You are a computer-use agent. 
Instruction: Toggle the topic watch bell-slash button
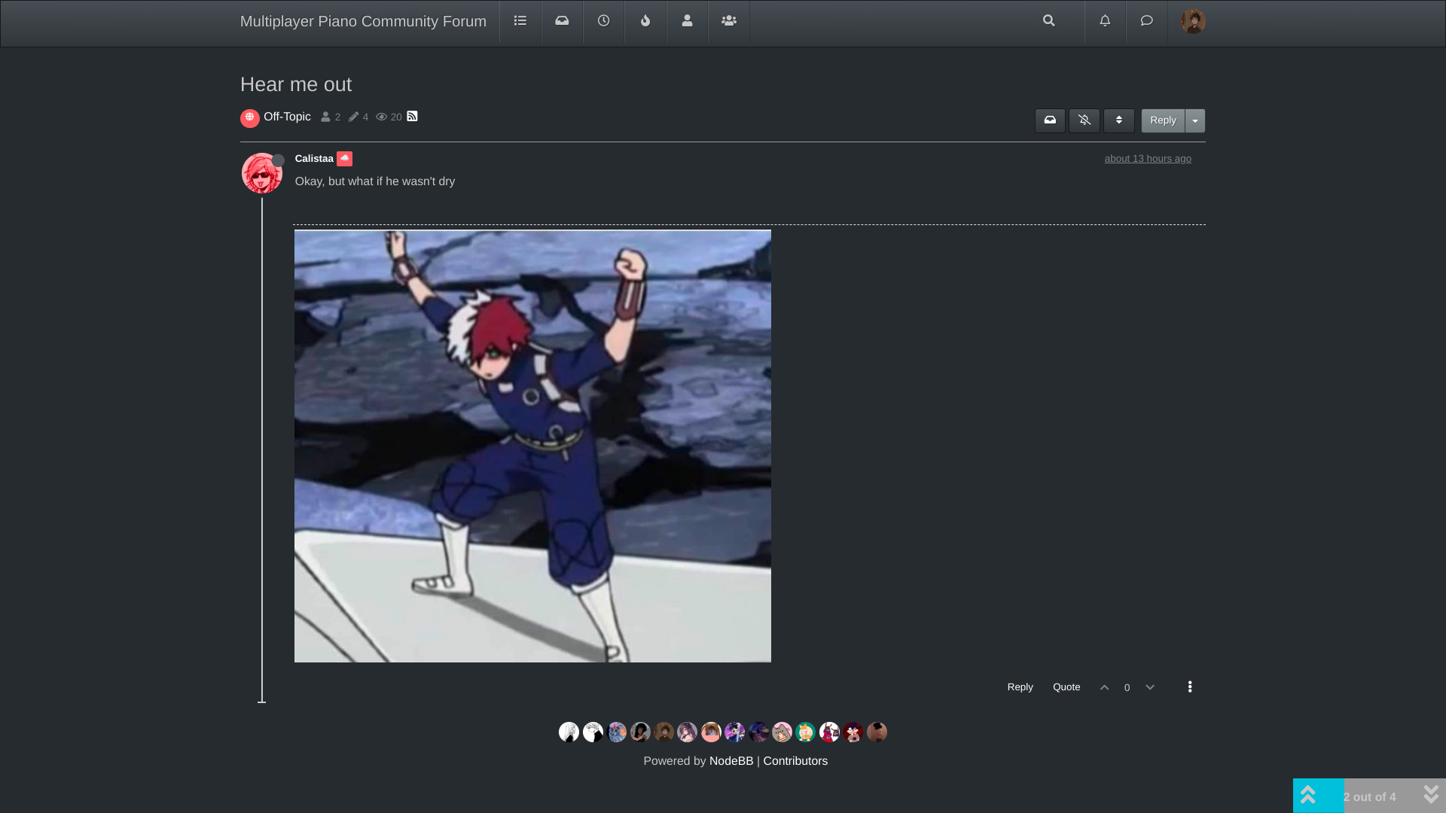coord(1084,120)
